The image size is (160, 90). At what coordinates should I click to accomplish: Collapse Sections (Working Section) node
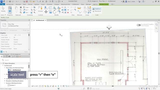click(x=5, y=83)
